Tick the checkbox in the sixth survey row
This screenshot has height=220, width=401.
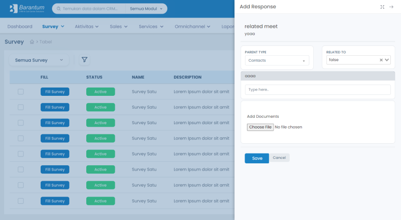click(x=21, y=169)
